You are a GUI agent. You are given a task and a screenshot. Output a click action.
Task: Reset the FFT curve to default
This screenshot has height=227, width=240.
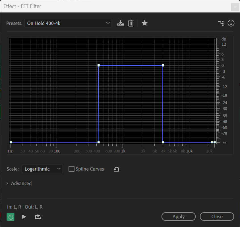116,169
